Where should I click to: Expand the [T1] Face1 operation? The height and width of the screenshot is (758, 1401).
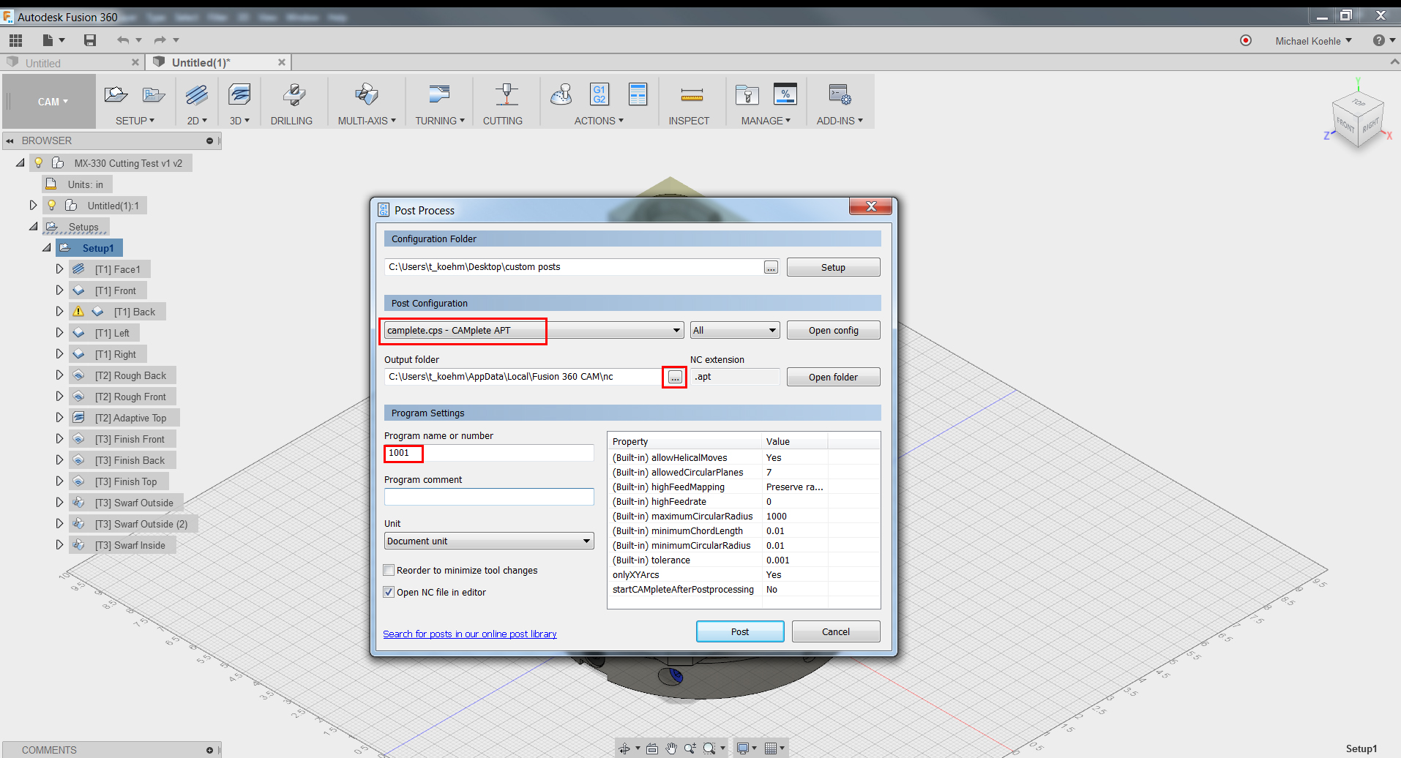coord(60,269)
